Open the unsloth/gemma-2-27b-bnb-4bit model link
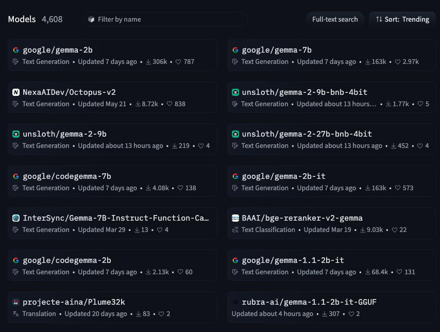The image size is (440, 332). (307, 134)
